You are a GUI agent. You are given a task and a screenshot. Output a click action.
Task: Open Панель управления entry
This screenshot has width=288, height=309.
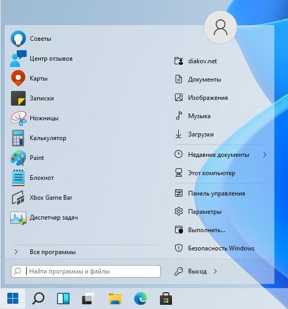tap(221, 193)
